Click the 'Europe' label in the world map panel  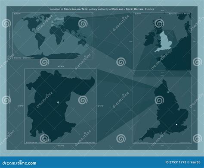pos(17,14)
